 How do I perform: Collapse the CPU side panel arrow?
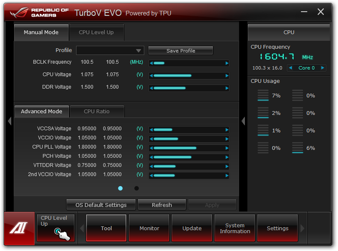[x=243, y=121]
